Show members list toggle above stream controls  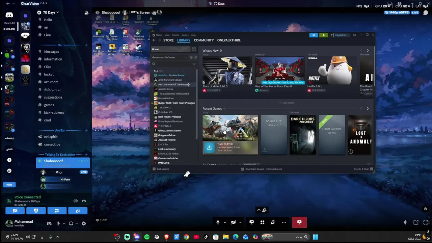point(262,210)
